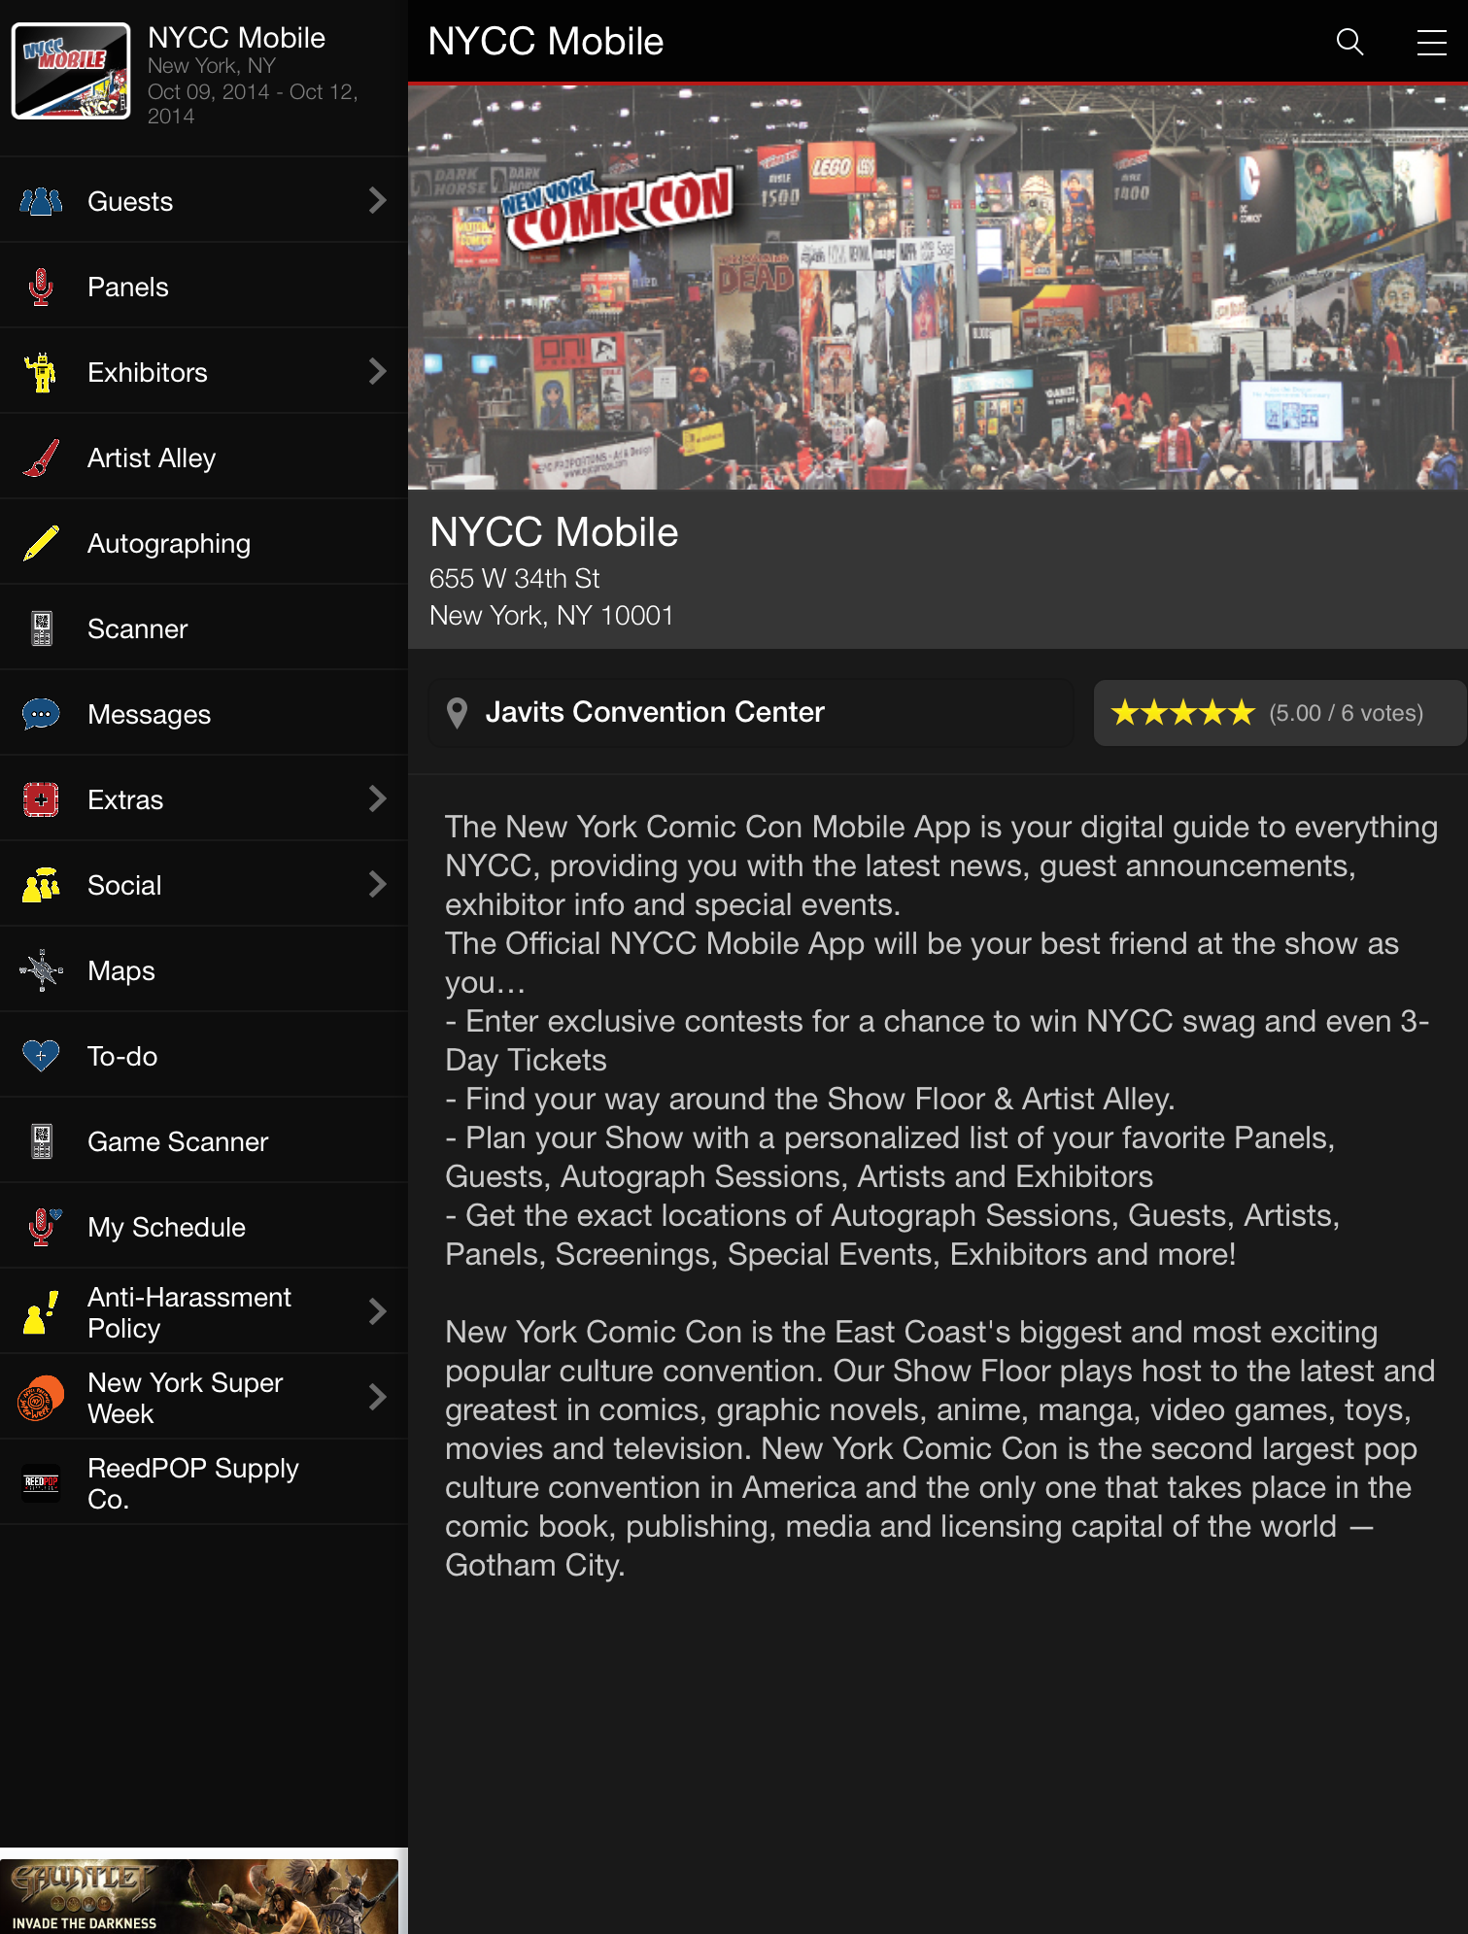1468x1934 pixels.
Task: Open the hamburger menu icon
Action: pyautogui.click(x=1431, y=42)
